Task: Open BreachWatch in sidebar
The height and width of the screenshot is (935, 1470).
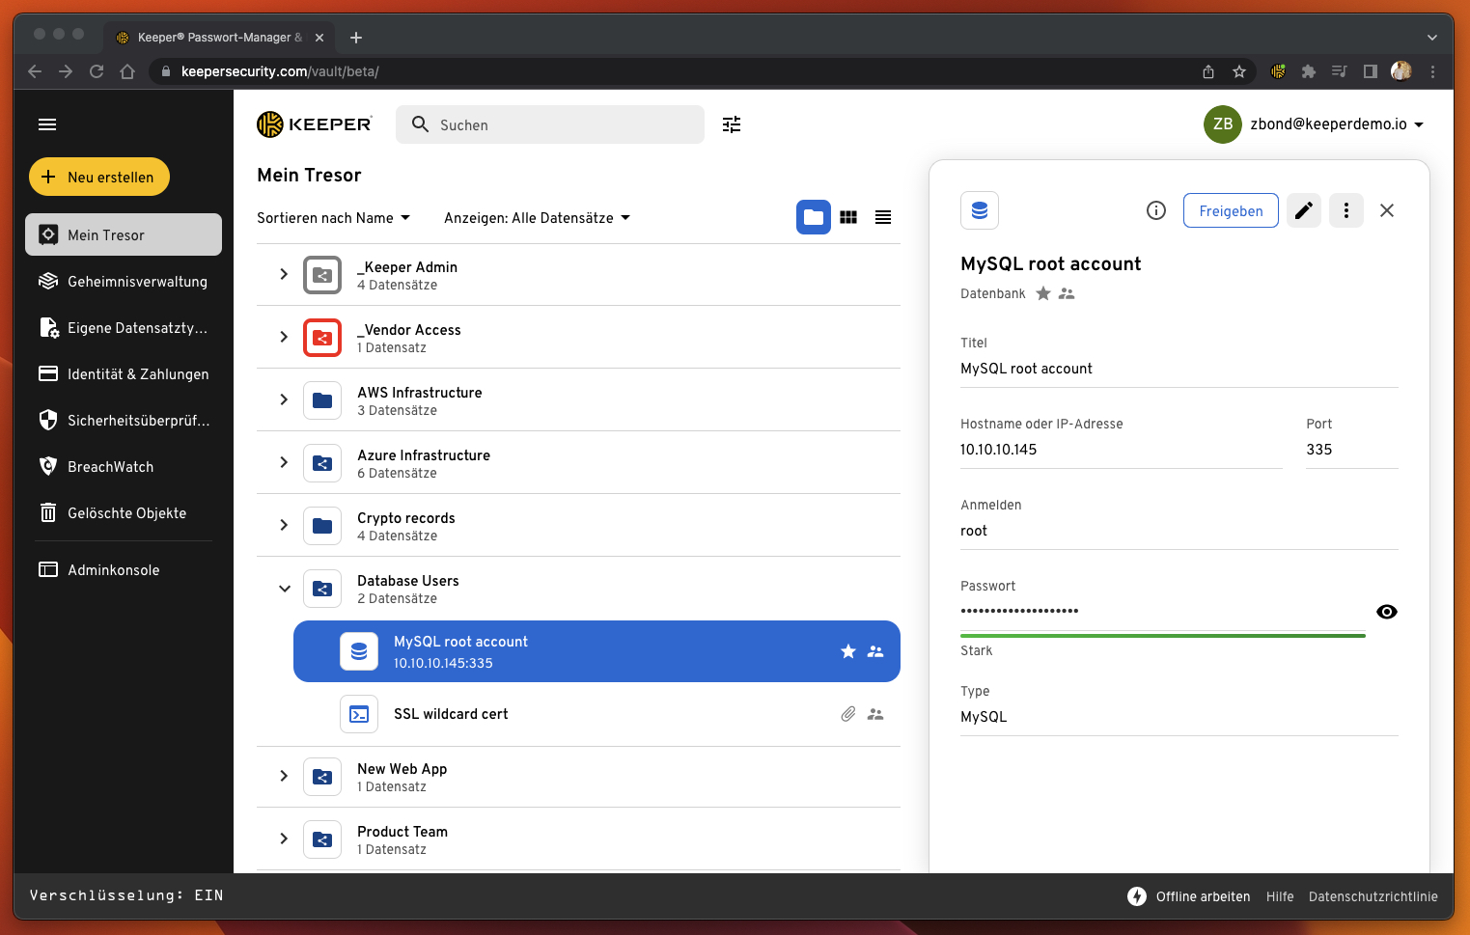Action: [x=124, y=466]
